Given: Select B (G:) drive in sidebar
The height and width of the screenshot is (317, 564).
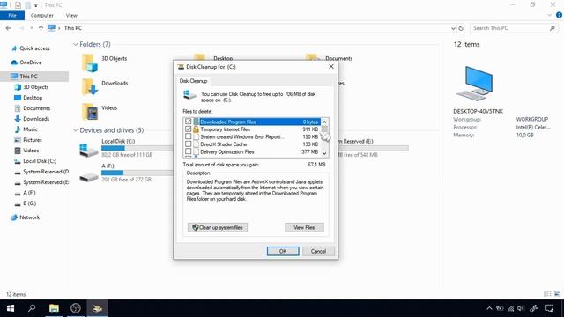Looking at the screenshot, I should point(29,203).
